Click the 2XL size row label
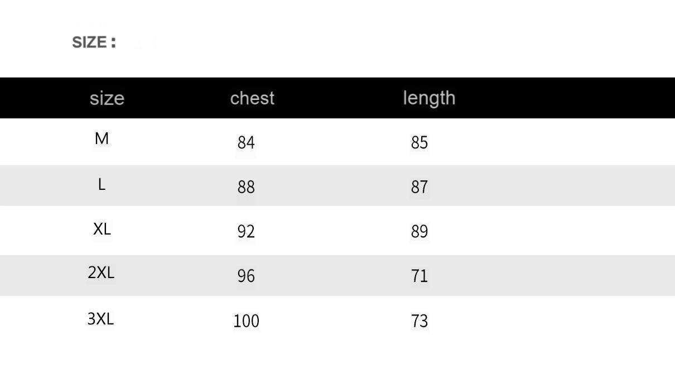This screenshot has height=368, width=675. pos(101,273)
